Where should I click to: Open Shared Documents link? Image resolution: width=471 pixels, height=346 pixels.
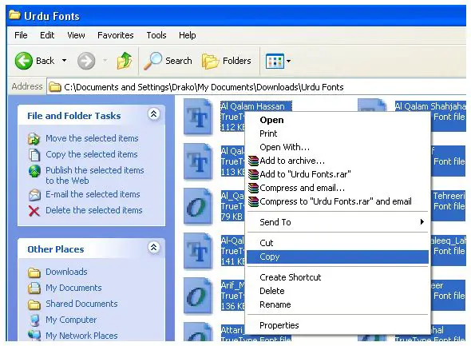[81, 304]
